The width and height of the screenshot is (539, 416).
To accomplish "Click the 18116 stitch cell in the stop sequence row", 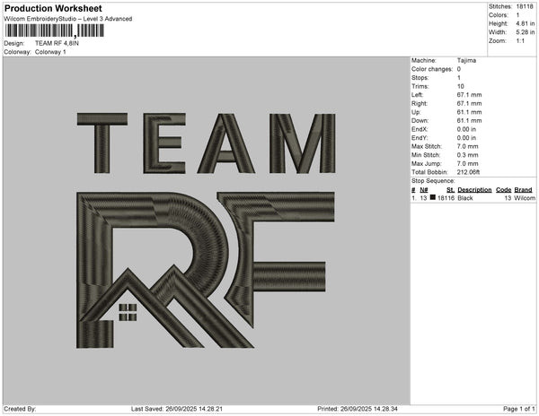I will [x=446, y=198].
